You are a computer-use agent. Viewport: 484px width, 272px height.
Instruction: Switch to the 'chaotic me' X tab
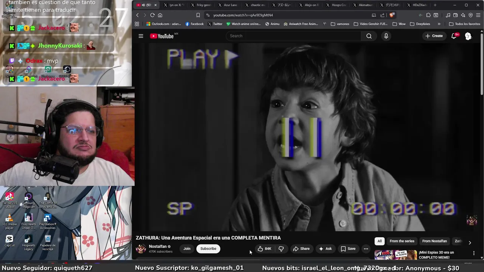pyautogui.click(x=255, y=5)
